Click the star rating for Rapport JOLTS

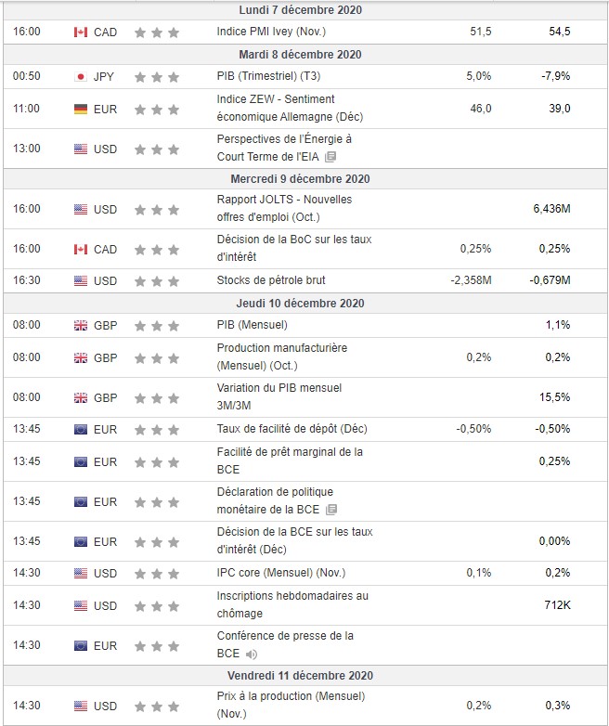tap(156, 209)
